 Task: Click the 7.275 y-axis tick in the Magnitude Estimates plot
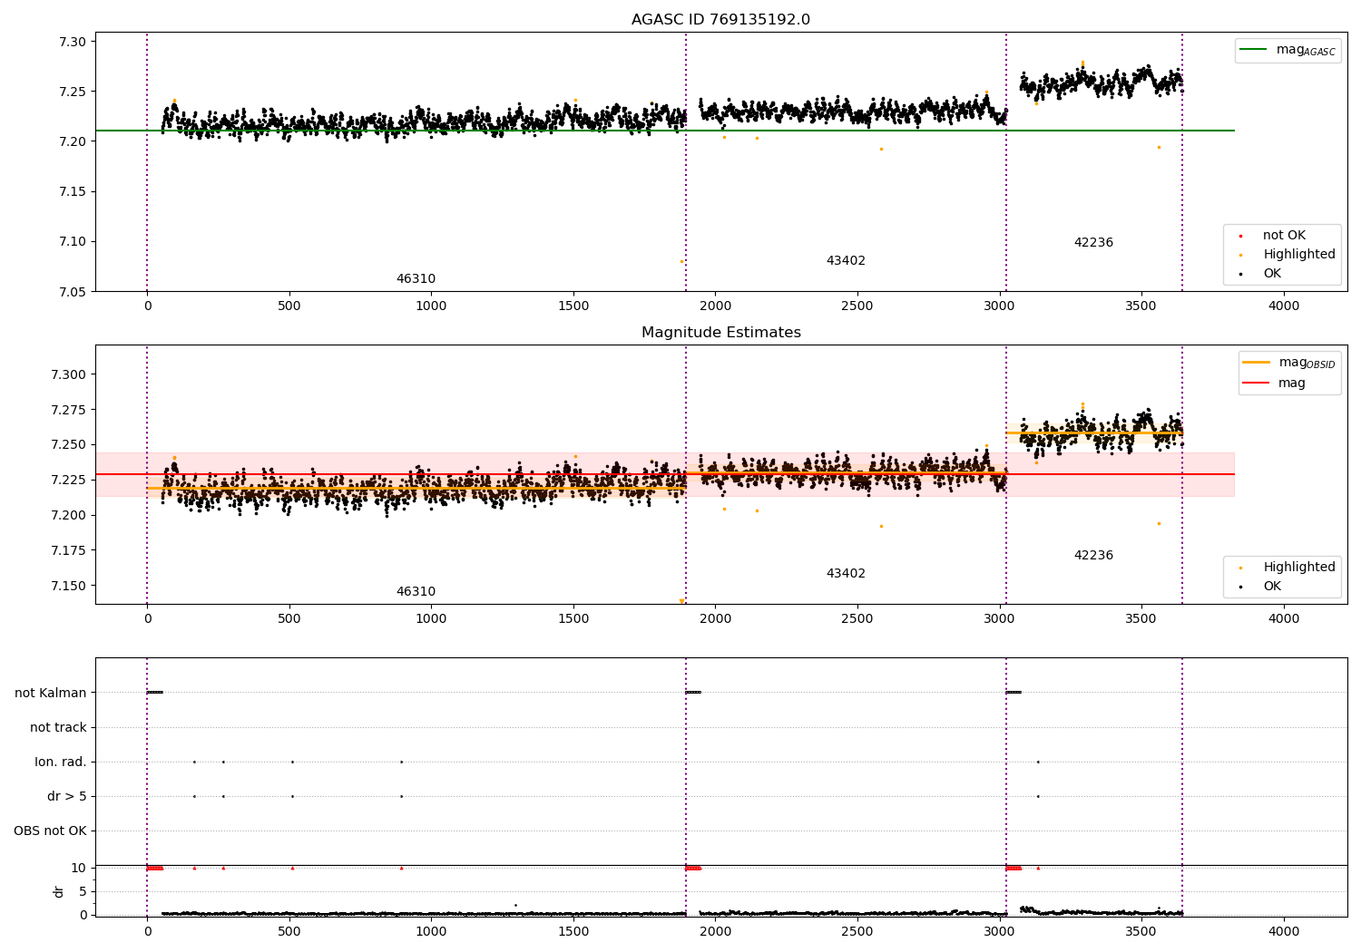pos(69,410)
